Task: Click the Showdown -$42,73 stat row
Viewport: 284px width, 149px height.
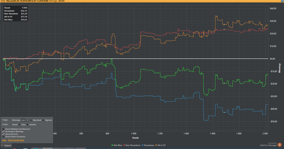Action: click(15, 11)
